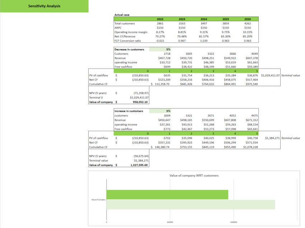Image resolution: width=305 pixels, height=228 pixels.
Task: Click the 2022 year header cell
Action: click(x=161, y=19)
